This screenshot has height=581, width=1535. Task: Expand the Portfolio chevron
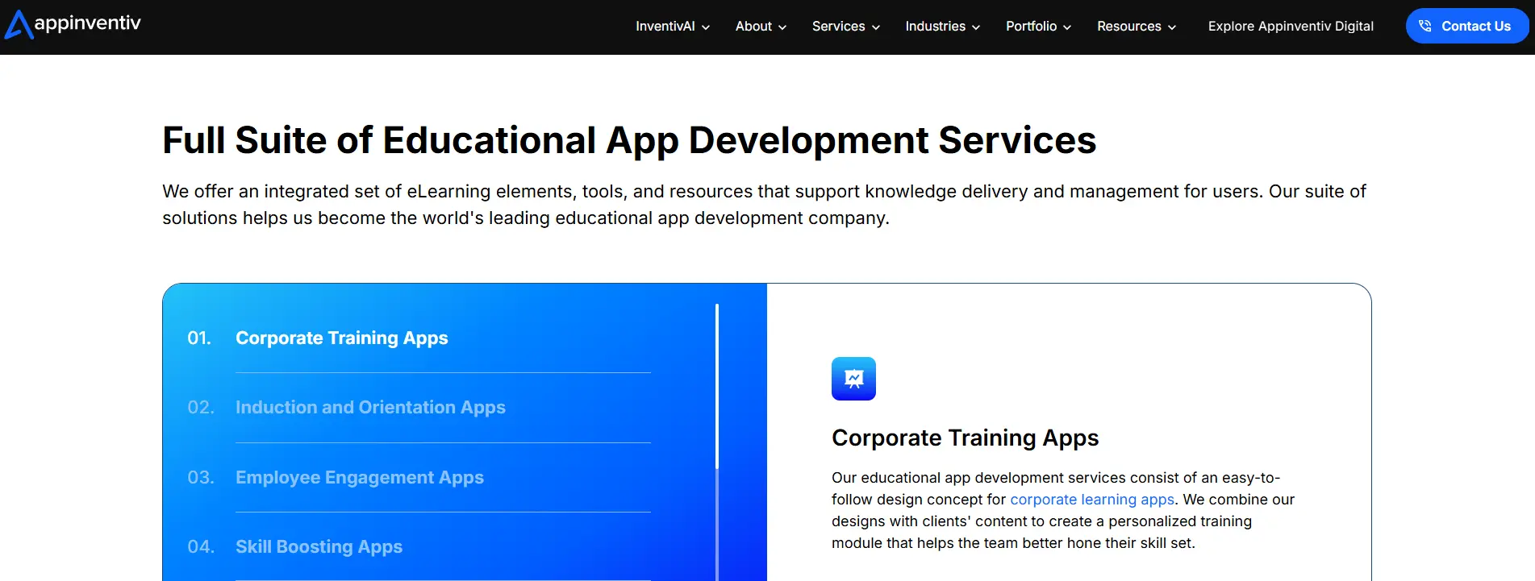click(x=1067, y=27)
